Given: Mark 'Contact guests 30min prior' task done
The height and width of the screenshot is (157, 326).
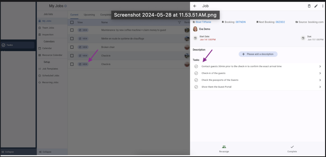Looking at the screenshot, I should pos(196,66).
